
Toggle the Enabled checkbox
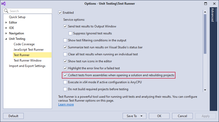pyautogui.click(x=60, y=13)
